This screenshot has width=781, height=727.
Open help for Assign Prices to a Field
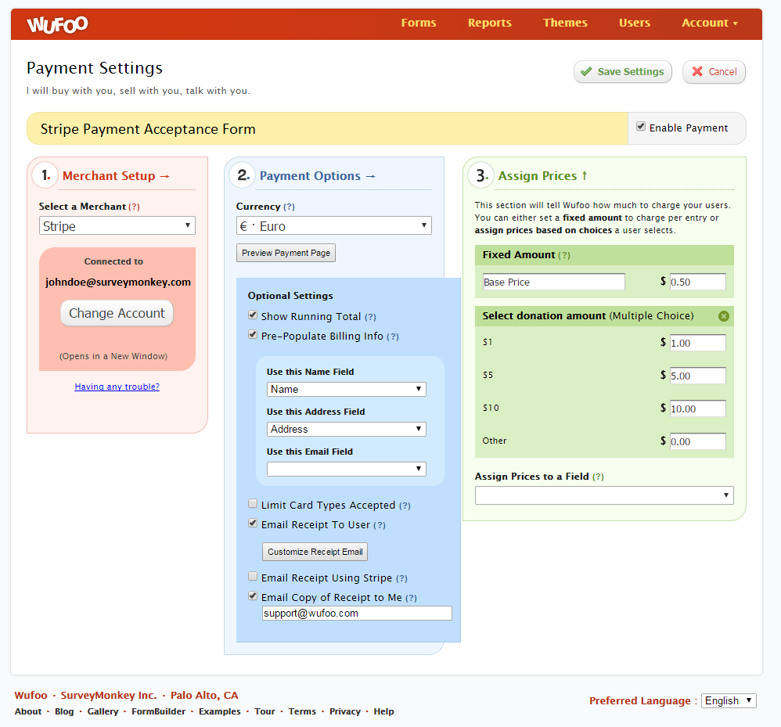coord(598,477)
